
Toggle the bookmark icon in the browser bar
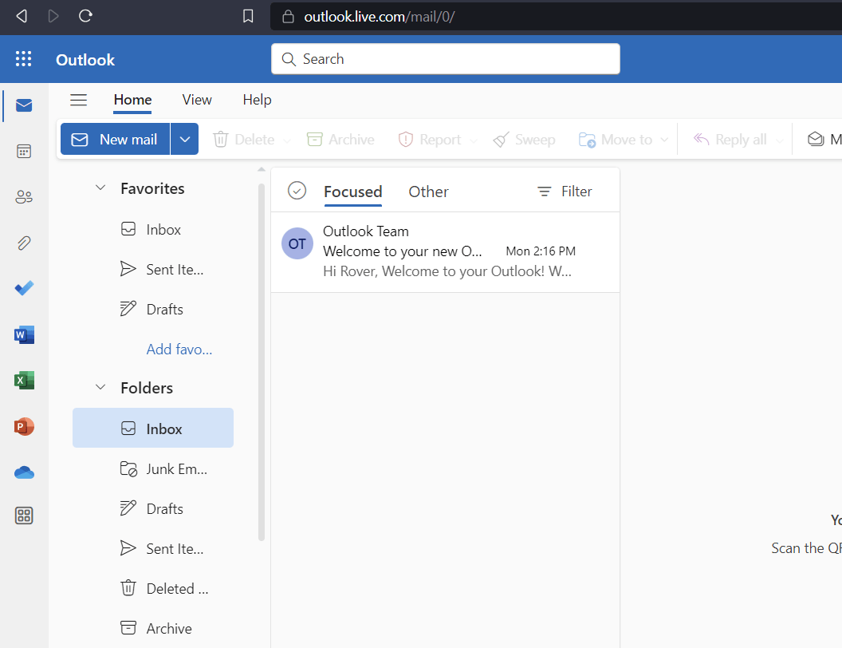tap(247, 16)
